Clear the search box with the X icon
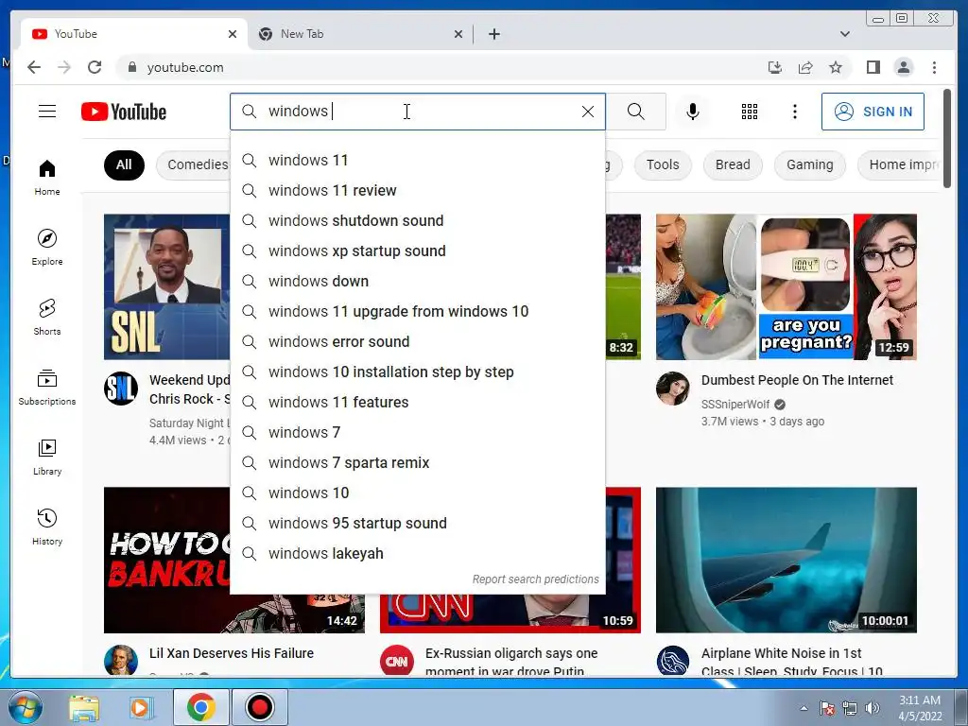 coord(588,112)
